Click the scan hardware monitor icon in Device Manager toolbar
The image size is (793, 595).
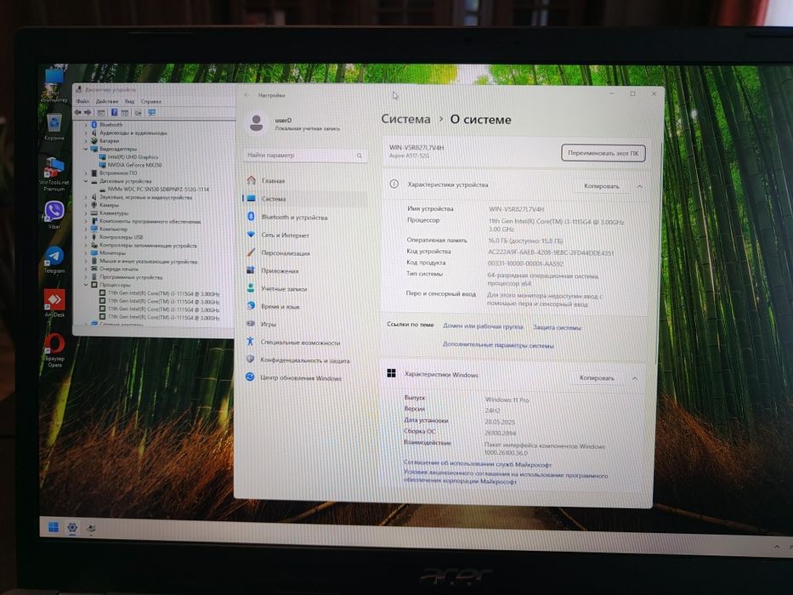151,112
